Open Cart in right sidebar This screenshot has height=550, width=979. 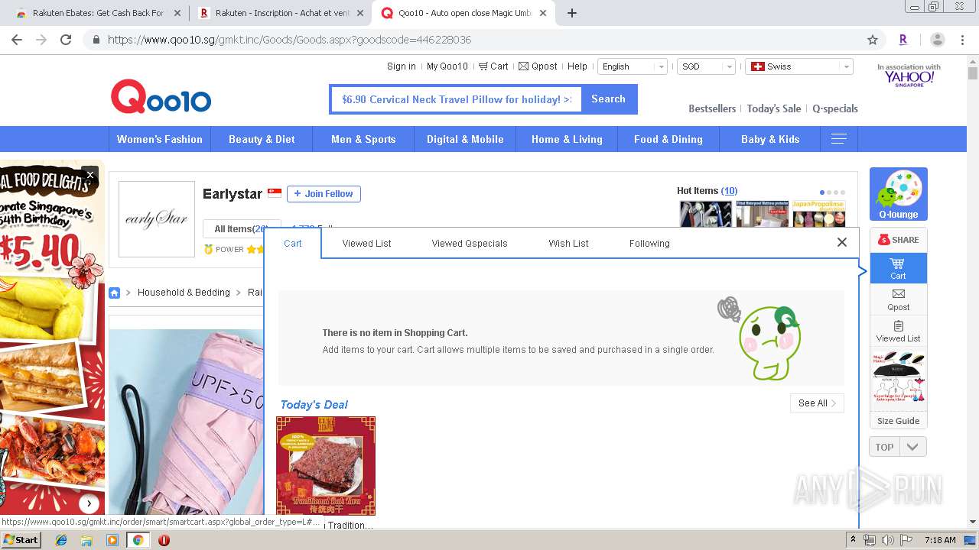pos(899,268)
